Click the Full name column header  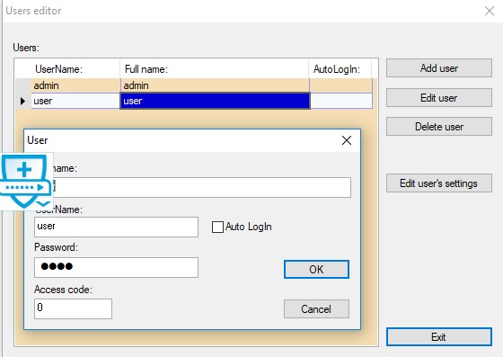click(215, 69)
